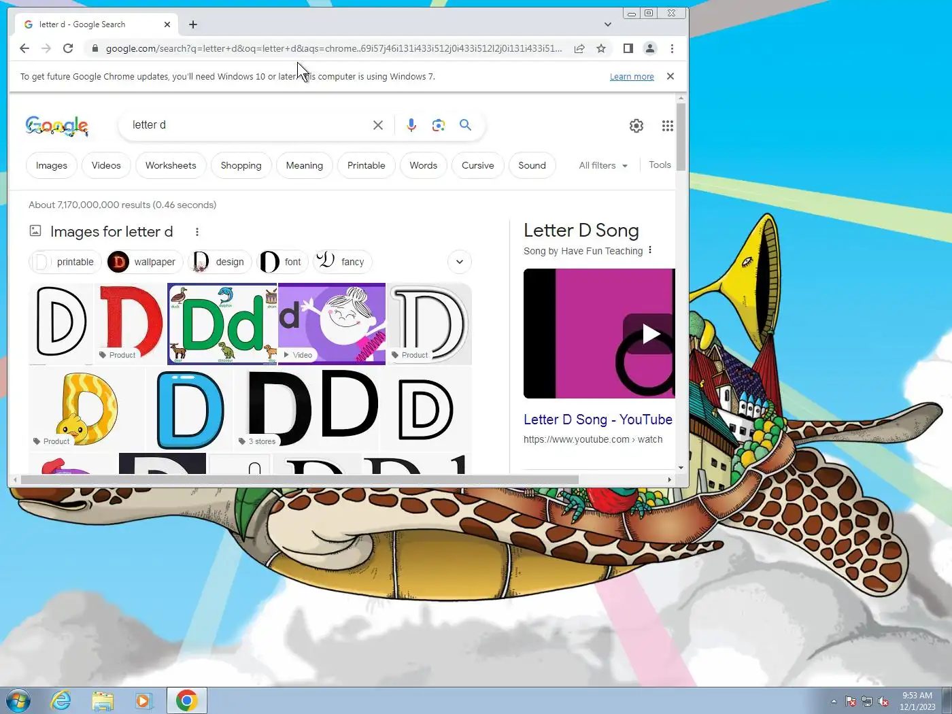Viewport: 952px width, 714px height.
Task: Go back to the previous page
Action: point(24,48)
